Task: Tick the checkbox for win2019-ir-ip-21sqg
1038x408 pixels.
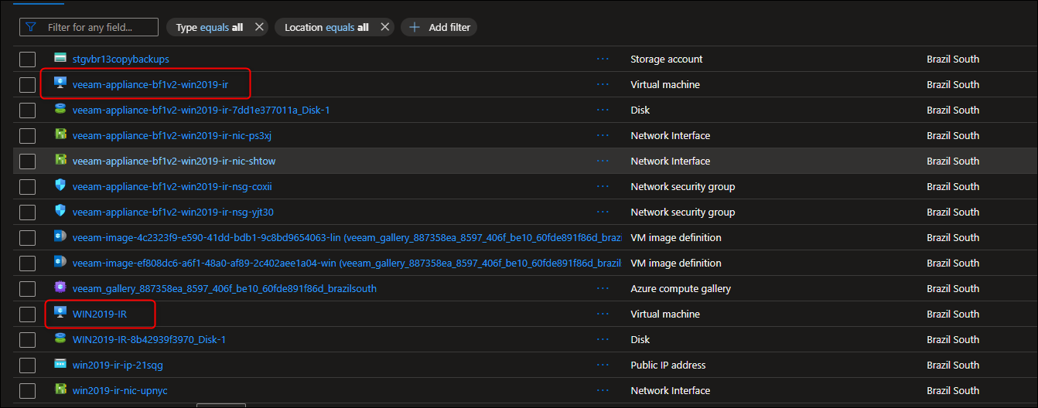Action: coord(28,365)
